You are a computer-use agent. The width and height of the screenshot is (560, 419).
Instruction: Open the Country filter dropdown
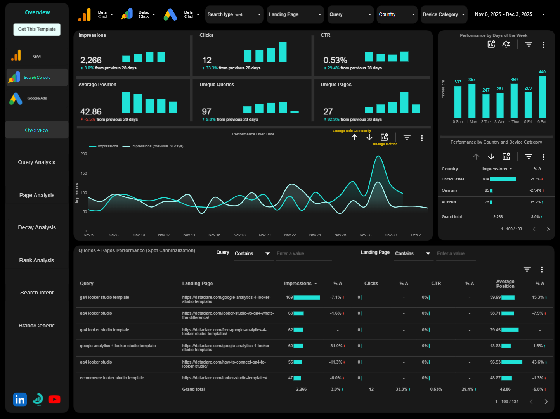397,14
